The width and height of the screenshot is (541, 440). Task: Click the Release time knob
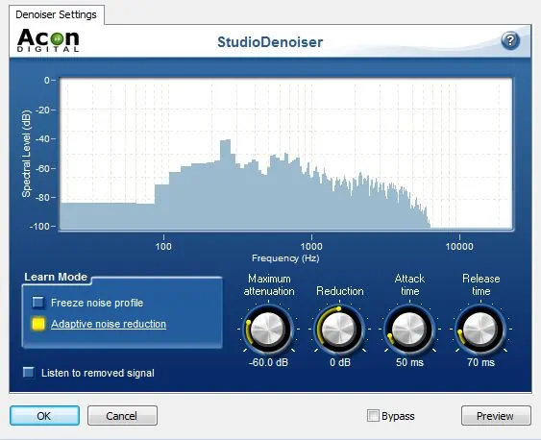click(480, 329)
